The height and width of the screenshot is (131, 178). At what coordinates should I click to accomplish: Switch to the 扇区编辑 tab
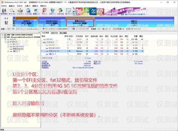[63, 33]
